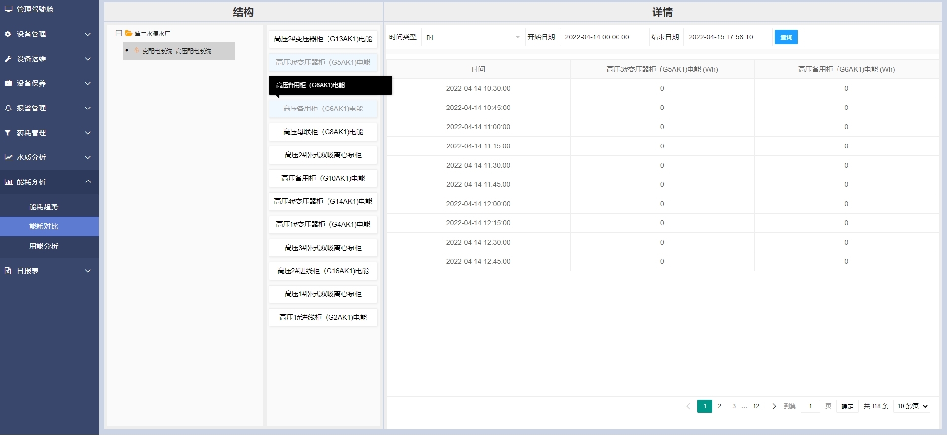
Task: Select the 高压2#变压器柜 (G13AK1)电能 item
Action: point(323,39)
